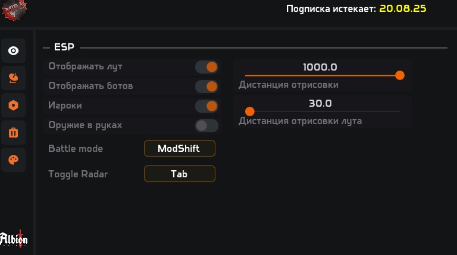Click the ESP section header
This screenshot has width=457, height=255.
point(64,47)
